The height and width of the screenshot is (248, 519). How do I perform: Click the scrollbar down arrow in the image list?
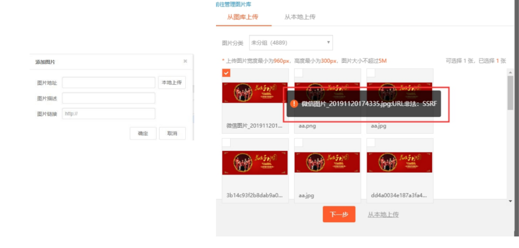pos(510,201)
